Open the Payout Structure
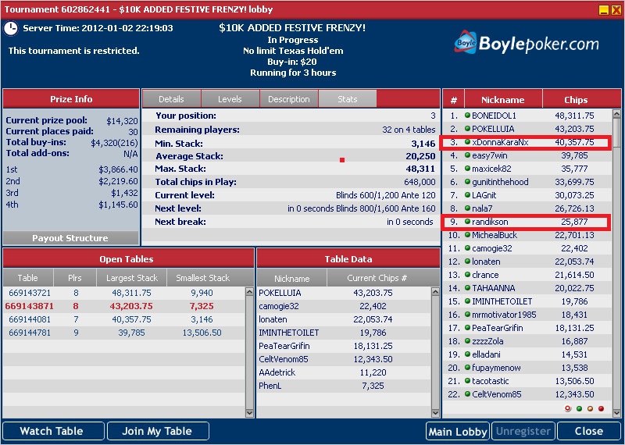The image size is (625, 445). (x=70, y=238)
